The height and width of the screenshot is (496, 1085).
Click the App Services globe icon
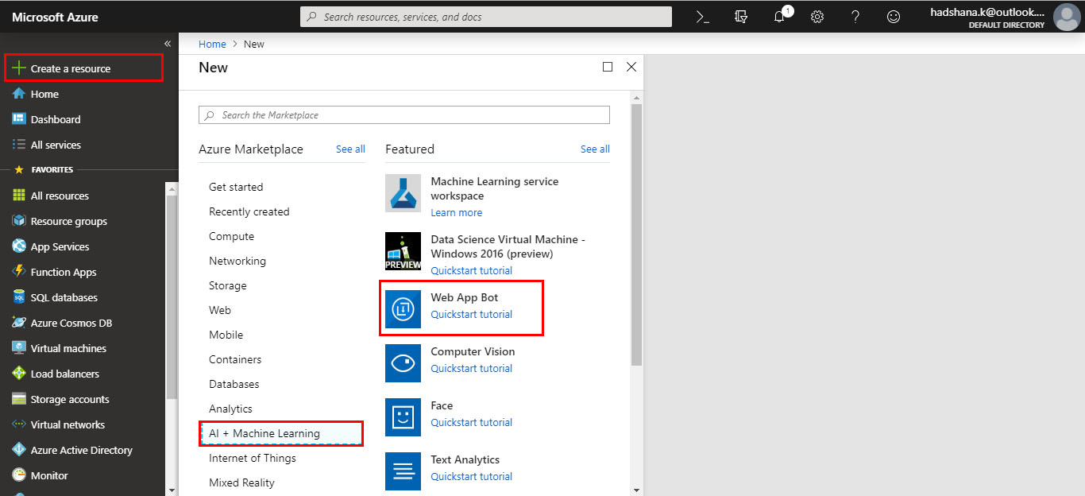point(19,246)
